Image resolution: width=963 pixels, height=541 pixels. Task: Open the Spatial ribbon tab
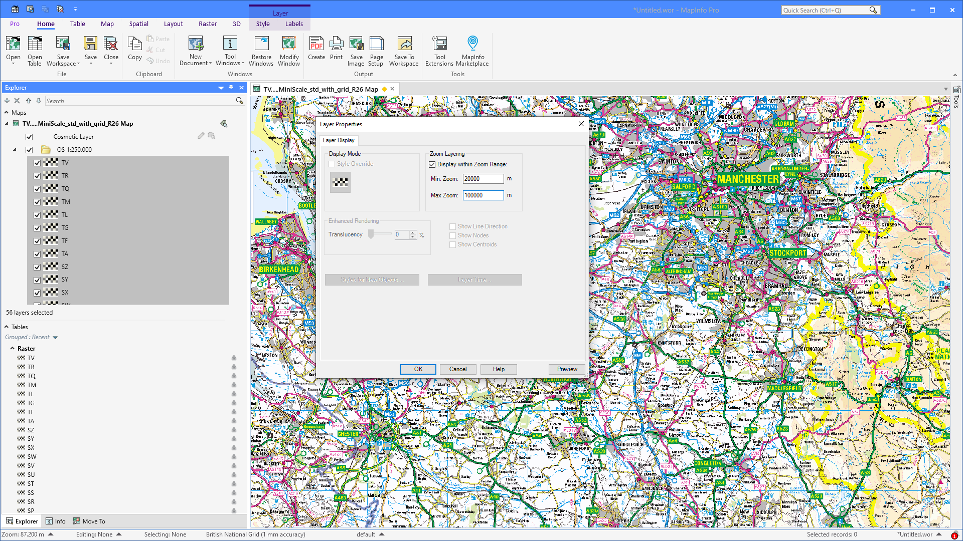pos(138,24)
